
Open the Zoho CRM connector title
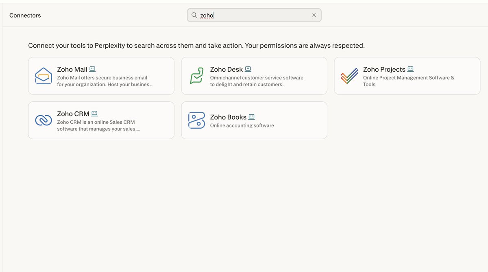tap(73, 114)
